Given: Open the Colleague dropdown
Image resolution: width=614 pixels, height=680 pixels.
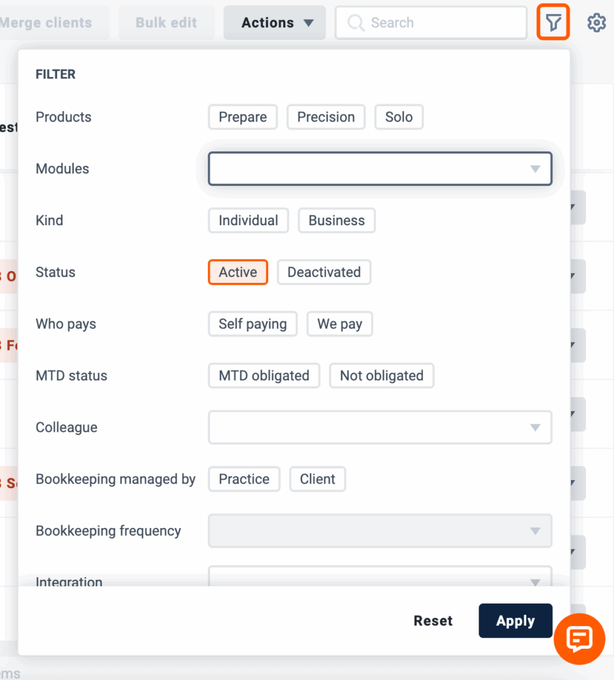Looking at the screenshot, I should pos(380,428).
